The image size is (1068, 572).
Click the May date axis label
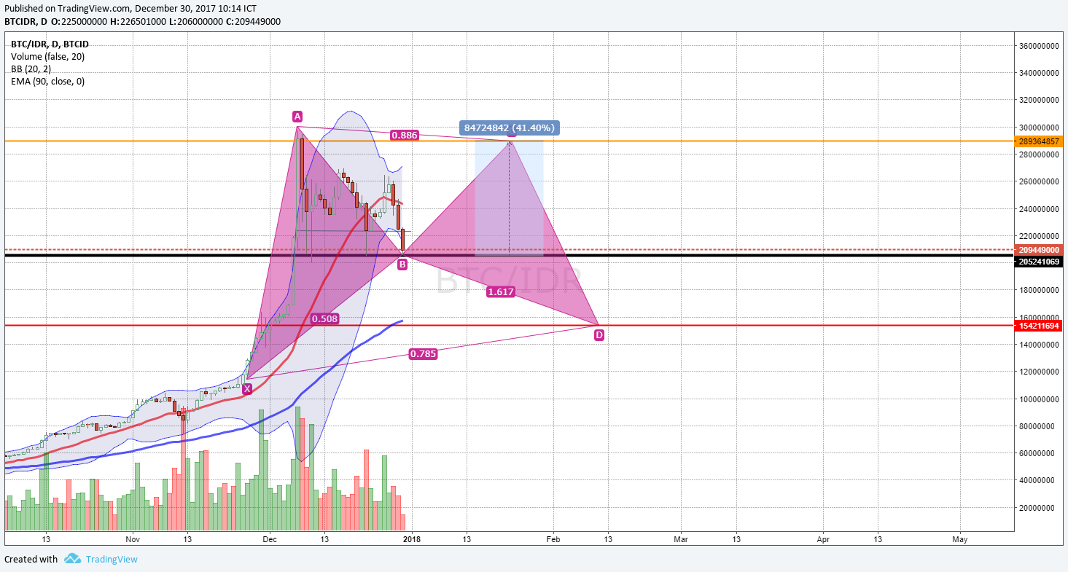[960, 539]
